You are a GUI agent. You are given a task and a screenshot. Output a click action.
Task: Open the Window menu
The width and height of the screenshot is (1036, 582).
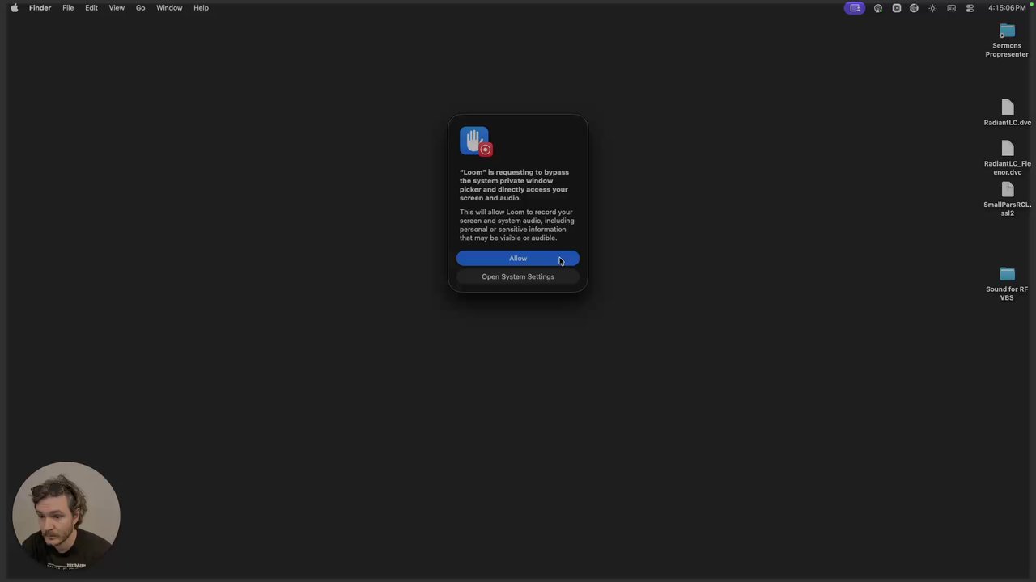tap(169, 8)
